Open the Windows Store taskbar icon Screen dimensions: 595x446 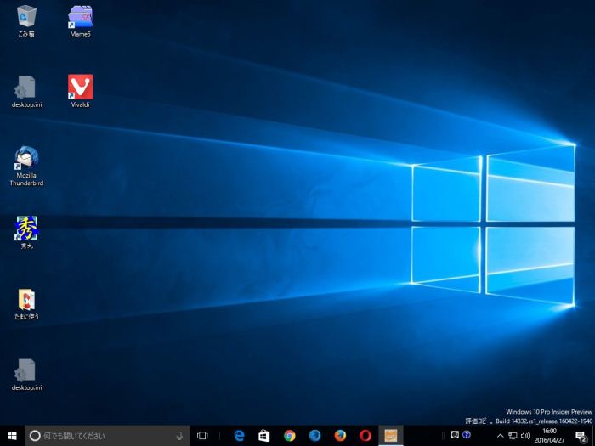click(264, 435)
